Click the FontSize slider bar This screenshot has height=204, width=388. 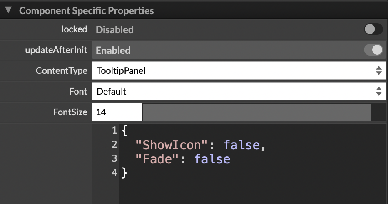(257, 112)
